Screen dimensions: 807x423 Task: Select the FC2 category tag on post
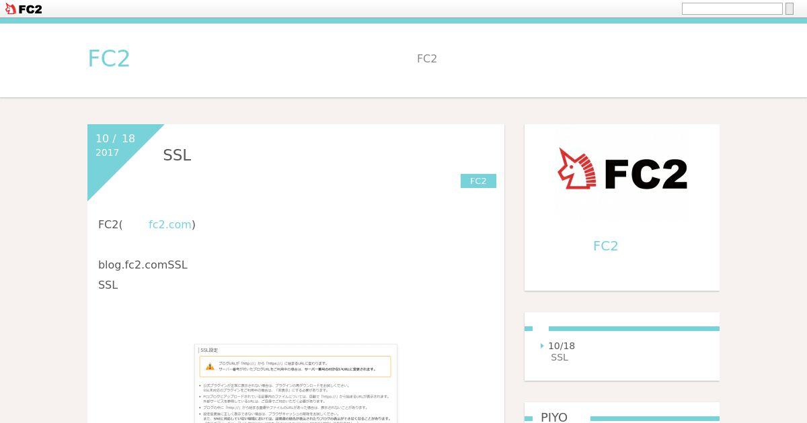tap(478, 181)
